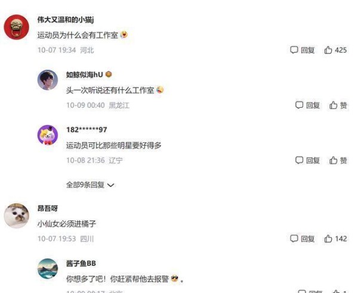Viewport: 358px width, 293px height.
Task: Open 昂吾呀's seal avatar
Action: (17, 216)
